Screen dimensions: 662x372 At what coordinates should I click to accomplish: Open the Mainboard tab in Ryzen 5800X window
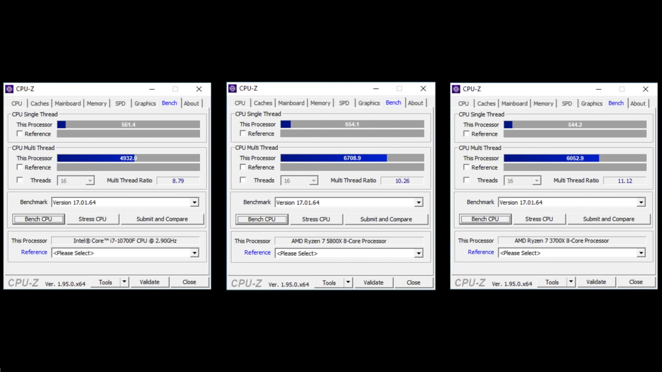pyautogui.click(x=291, y=103)
